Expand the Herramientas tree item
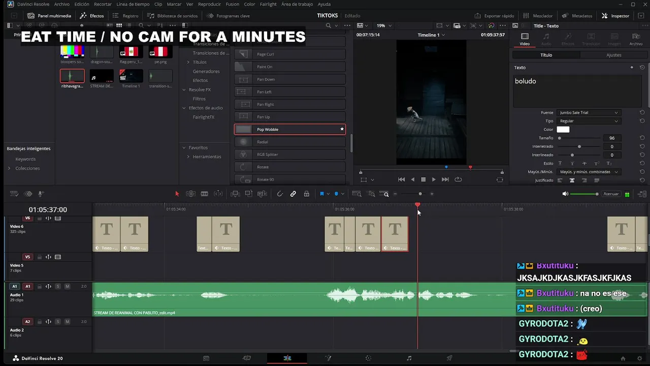Viewport: 650px width, 366px height. (x=188, y=157)
